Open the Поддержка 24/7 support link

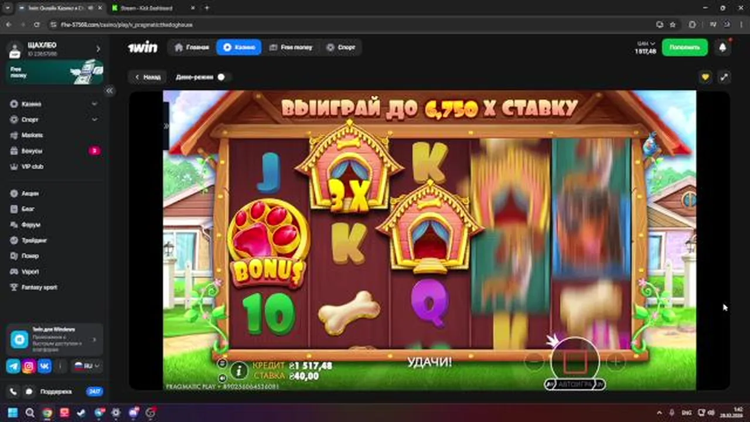click(x=70, y=392)
